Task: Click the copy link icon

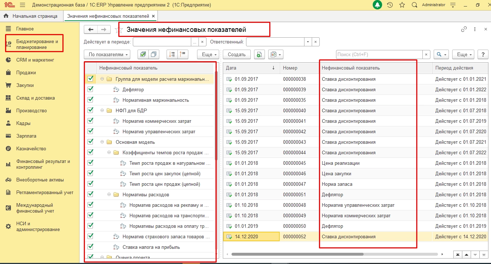Action: point(464,29)
